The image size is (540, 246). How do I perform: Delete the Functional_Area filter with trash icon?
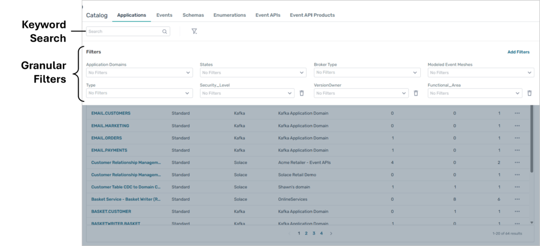point(529,93)
